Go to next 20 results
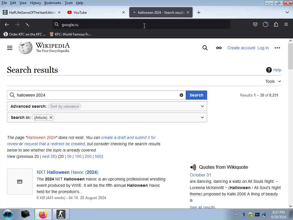Image resolution: width=293 pixels, height=220 pixels. click(49, 156)
